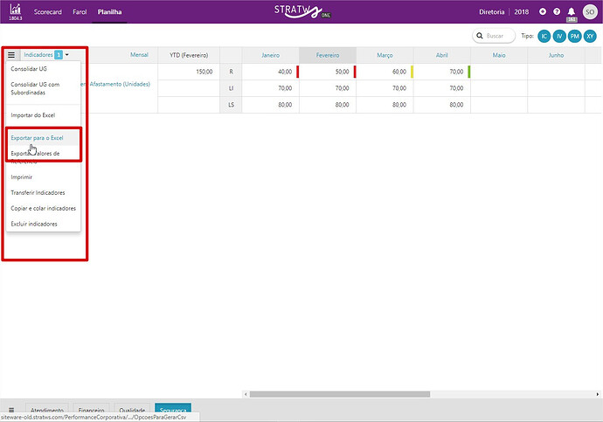Choose Importar do Excel from menu
The height and width of the screenshot is (422, 603).
pyautogui.click(x=31, y=114)
